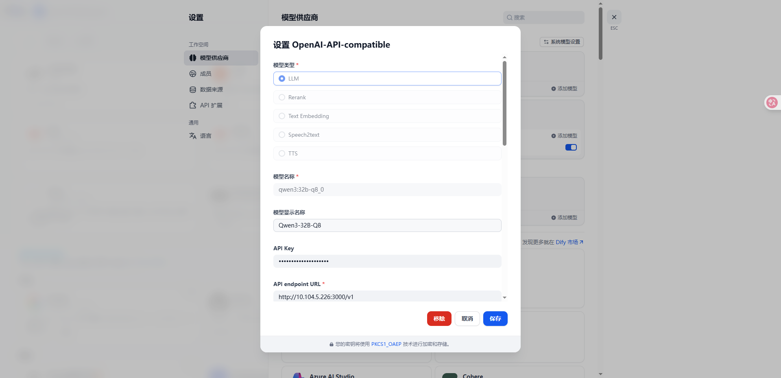This screenshot has height=378, width=781.
Task: Close settings with the X icon above ESC
Action: coord(614,17)
